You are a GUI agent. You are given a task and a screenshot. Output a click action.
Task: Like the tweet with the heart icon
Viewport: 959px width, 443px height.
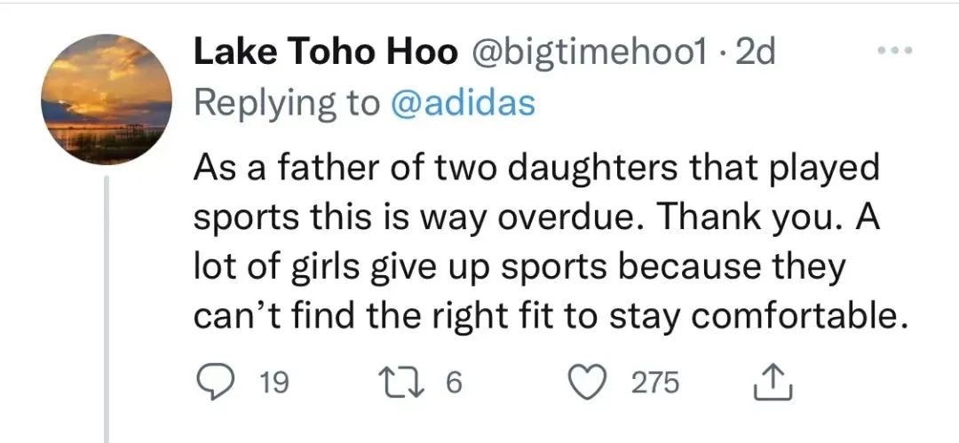tap(587, 383)
